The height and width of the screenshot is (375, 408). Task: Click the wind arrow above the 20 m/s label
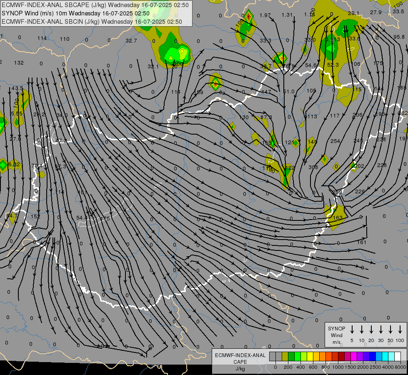[x=371, y=330]
